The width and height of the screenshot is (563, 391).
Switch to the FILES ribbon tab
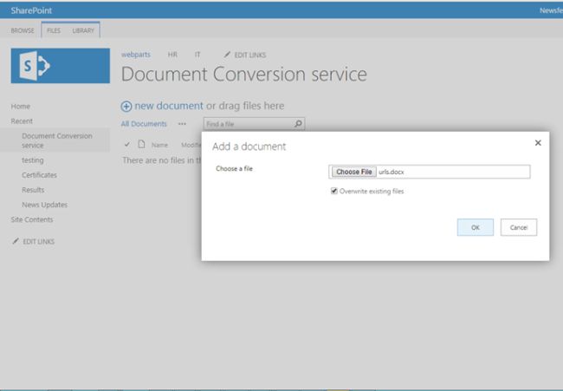(54, 30)
